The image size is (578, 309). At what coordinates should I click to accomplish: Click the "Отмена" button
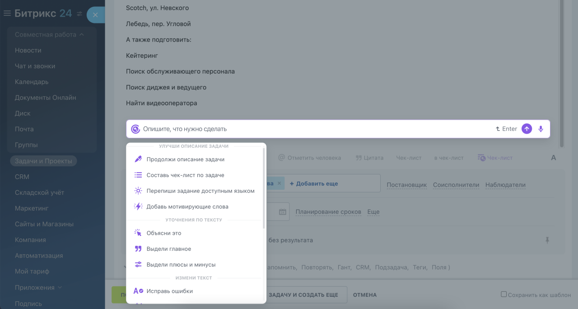click(x=364, y=295)
